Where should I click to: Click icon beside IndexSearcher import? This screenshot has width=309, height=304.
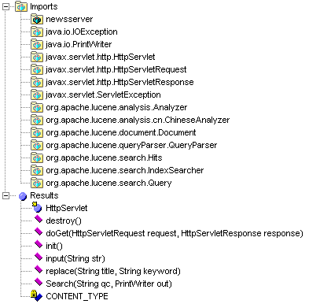point(37,170)
